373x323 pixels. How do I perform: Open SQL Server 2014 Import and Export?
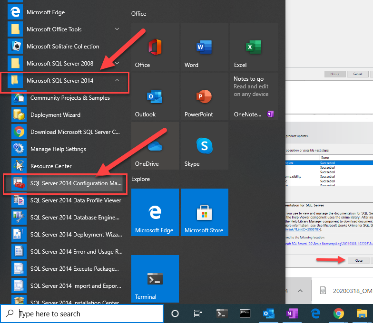tap(67, 286)
